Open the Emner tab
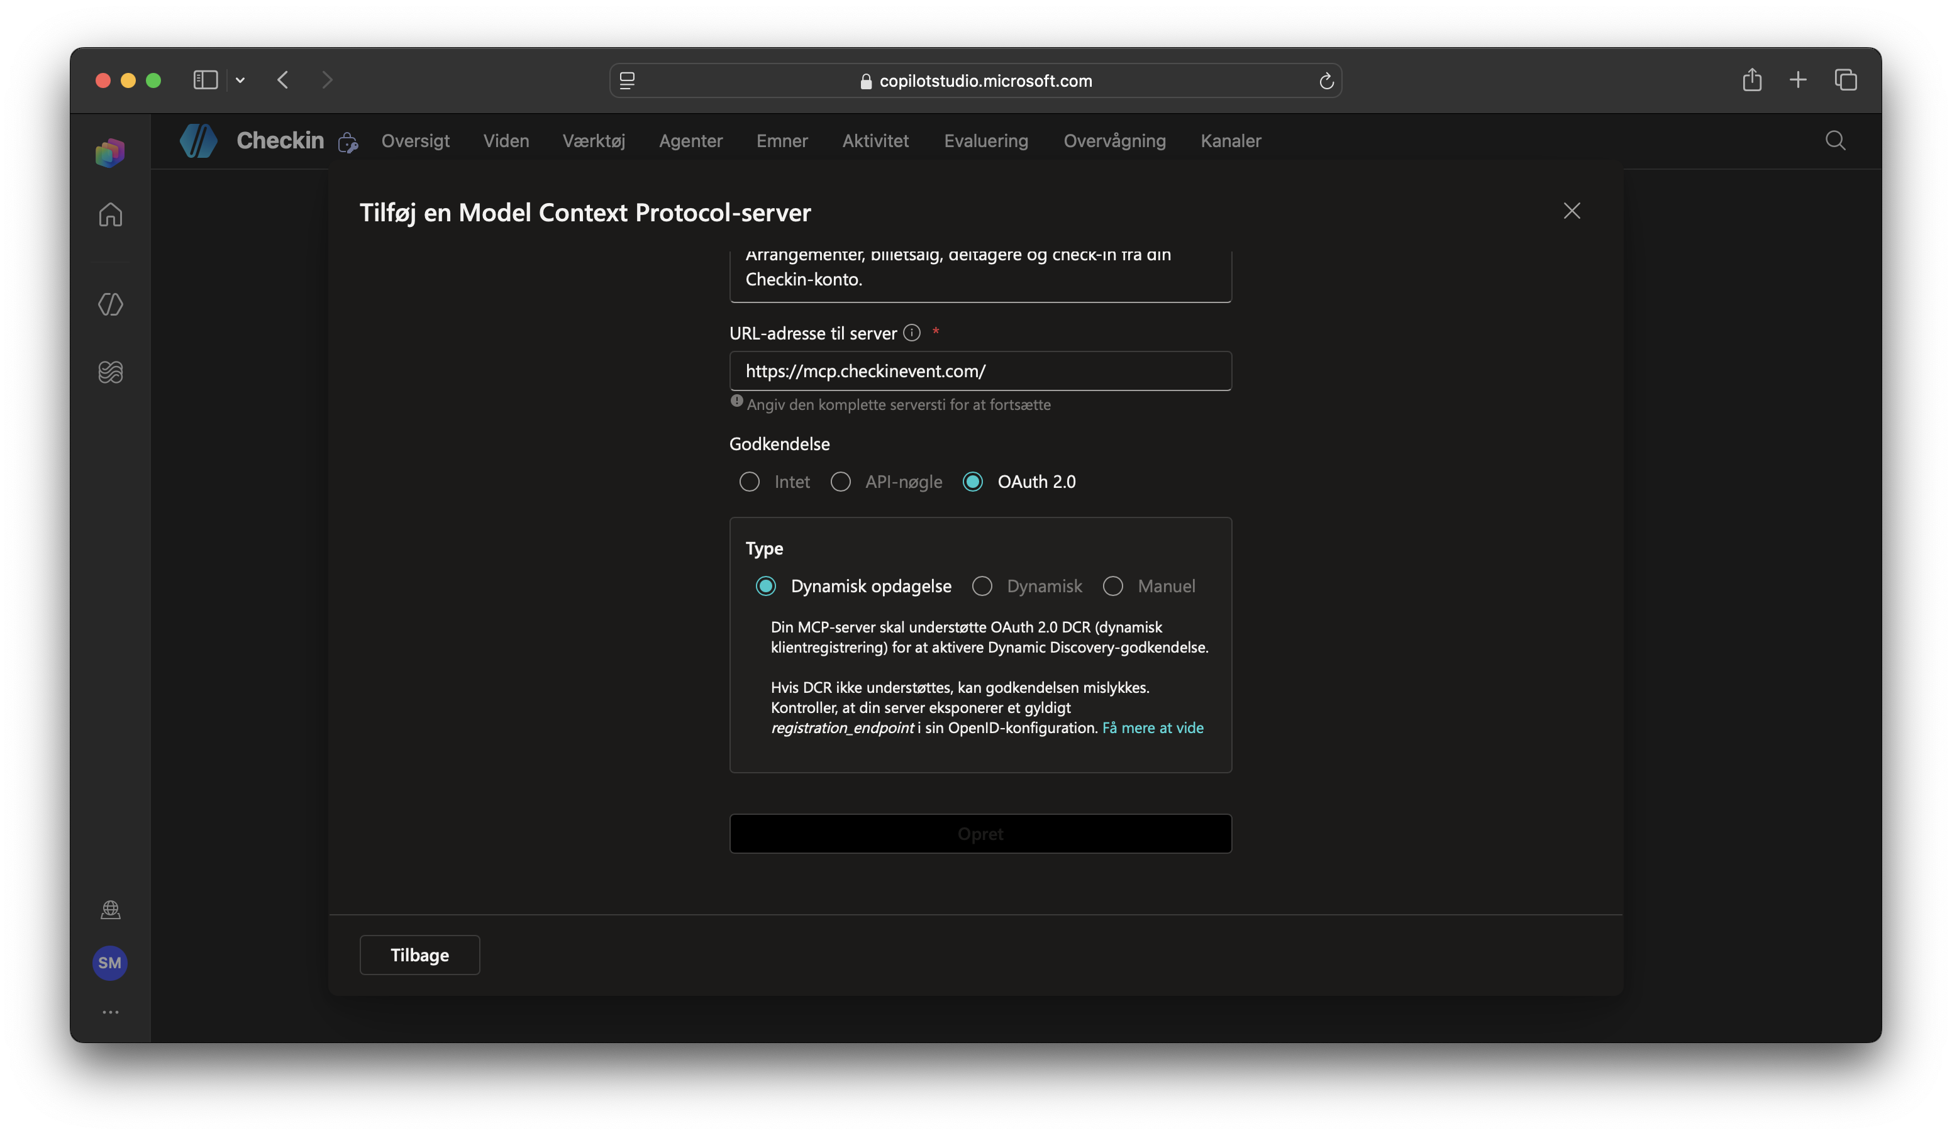Screen dimensions: 1952x1138 782,141
